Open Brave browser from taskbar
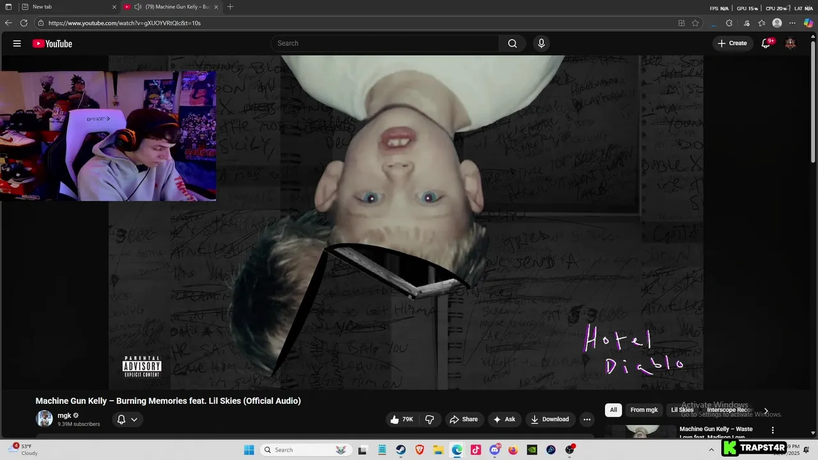 coord(419,450)
